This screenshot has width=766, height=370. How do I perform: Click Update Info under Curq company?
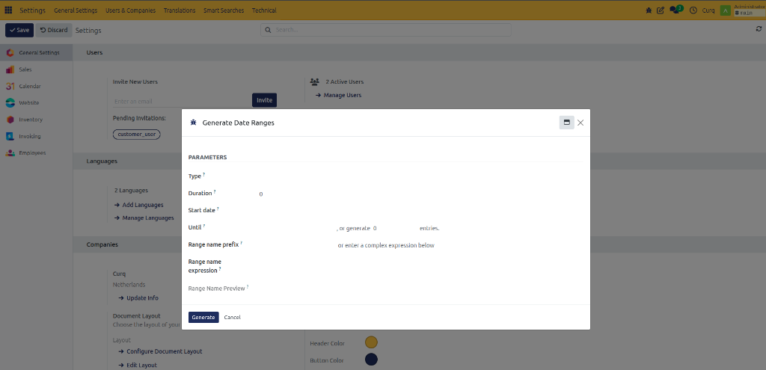point(138,297)
